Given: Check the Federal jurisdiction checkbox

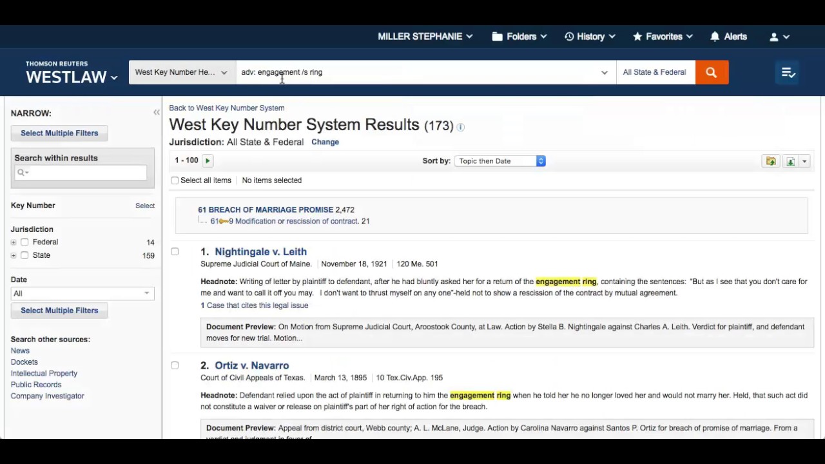Looking at the screenshot, I should point(24,242).
